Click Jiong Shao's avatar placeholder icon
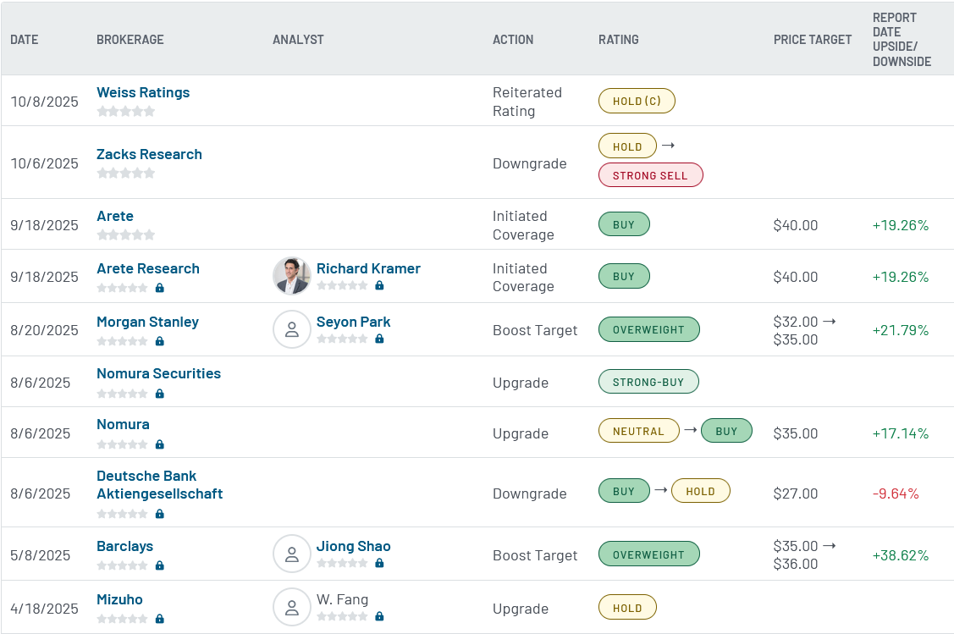The width and height of the screenshot is (954, 634). (x=292, y=554)
